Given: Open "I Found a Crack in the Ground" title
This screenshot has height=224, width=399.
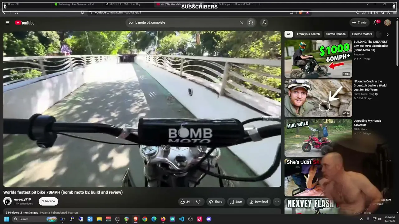Looking at the screenshot, I should [x=370, y=86].
